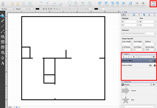Align shapes Right
Viewport: 157px width, 108px height.
(x=112, y=4)
